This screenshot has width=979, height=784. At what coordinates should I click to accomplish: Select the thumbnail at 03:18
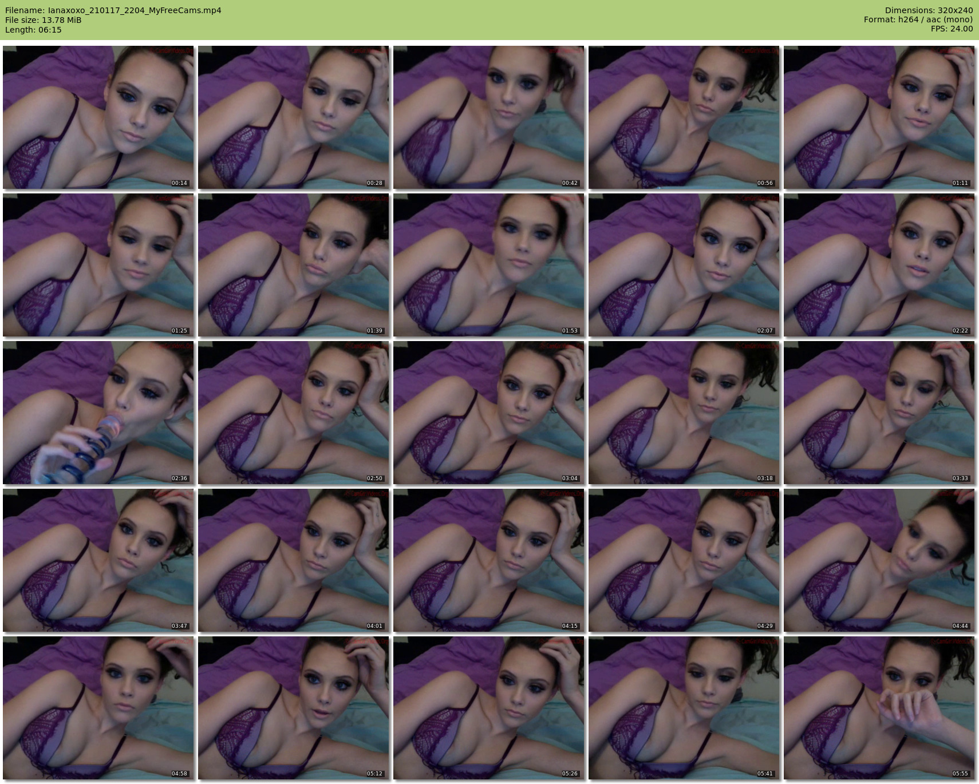pyautogui.click(x=684, y=413)
